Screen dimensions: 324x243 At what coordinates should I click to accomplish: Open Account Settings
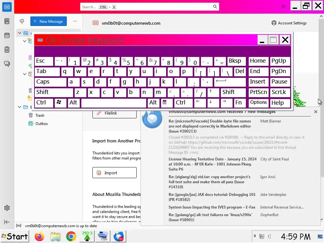click(x=289, y=23)
